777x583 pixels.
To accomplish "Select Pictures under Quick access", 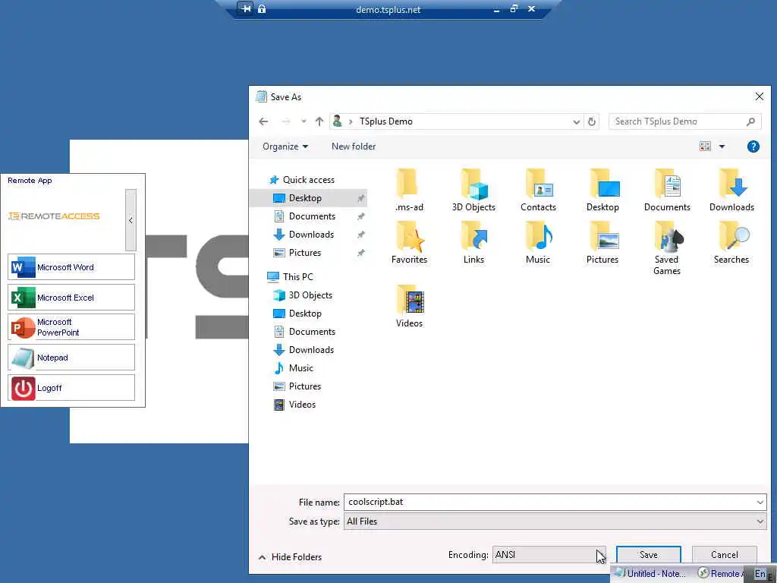I will [305, 253].
